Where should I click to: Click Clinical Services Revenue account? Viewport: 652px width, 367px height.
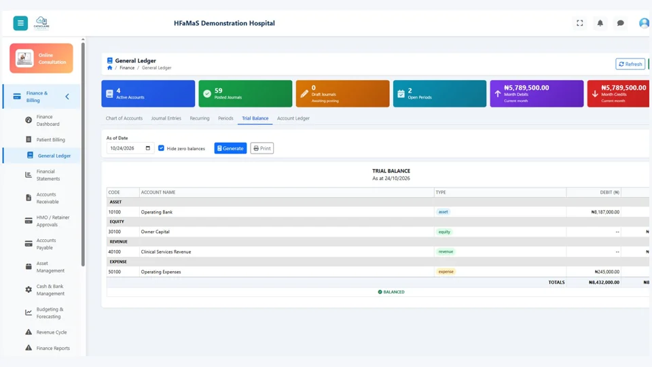click(166, 251)
